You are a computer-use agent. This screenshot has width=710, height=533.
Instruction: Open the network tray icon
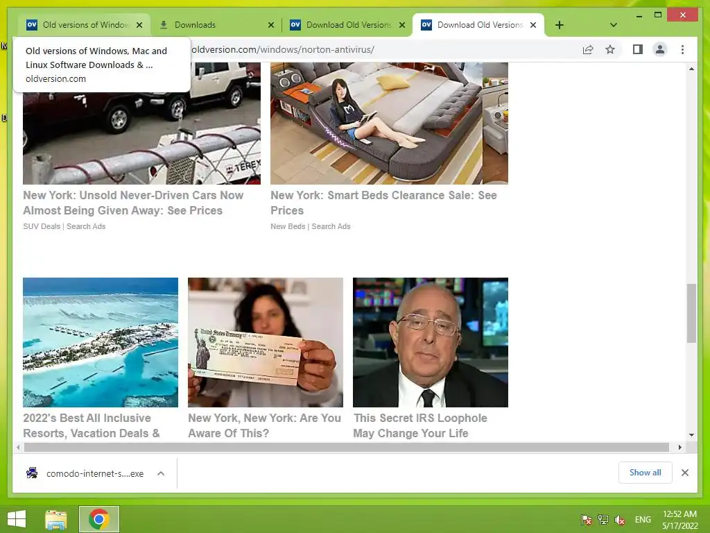pyautogui.click(x=603, y=520)
